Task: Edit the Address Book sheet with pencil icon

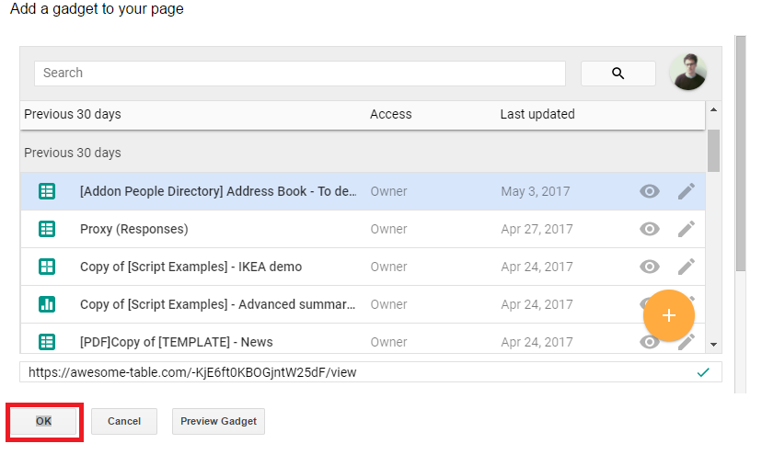Action: coord(687,191)
